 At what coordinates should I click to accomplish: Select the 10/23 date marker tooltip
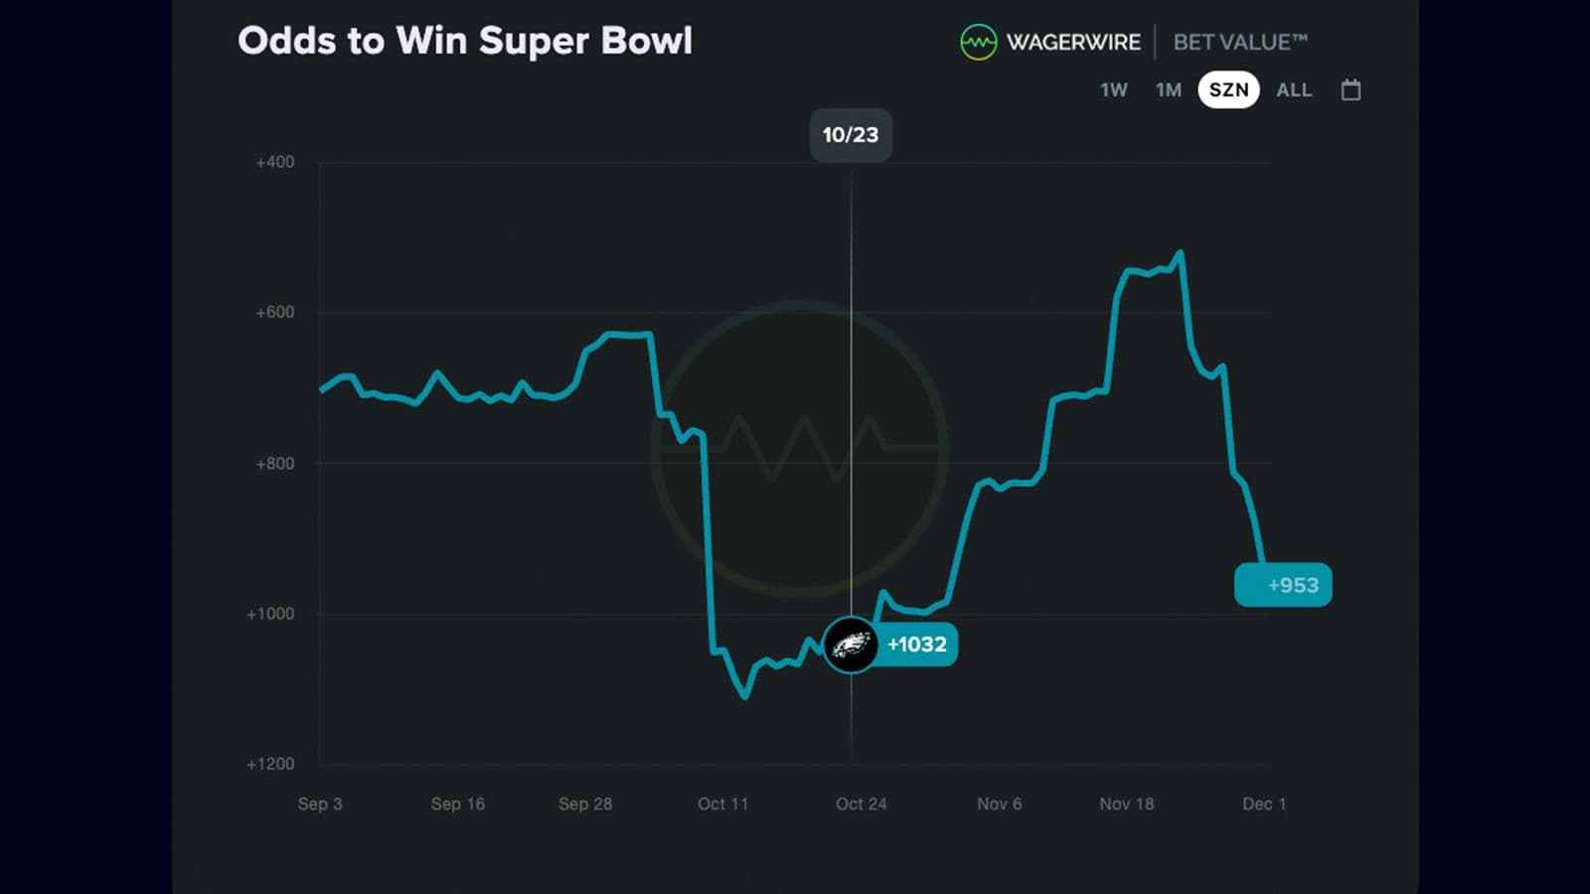851,135
